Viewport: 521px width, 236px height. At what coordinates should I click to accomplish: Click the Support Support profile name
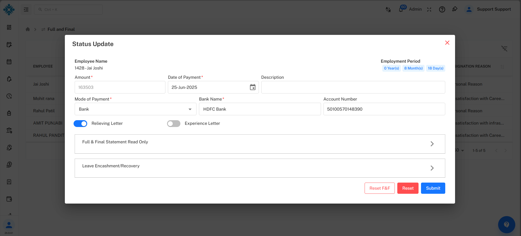(x=494, y=9)
